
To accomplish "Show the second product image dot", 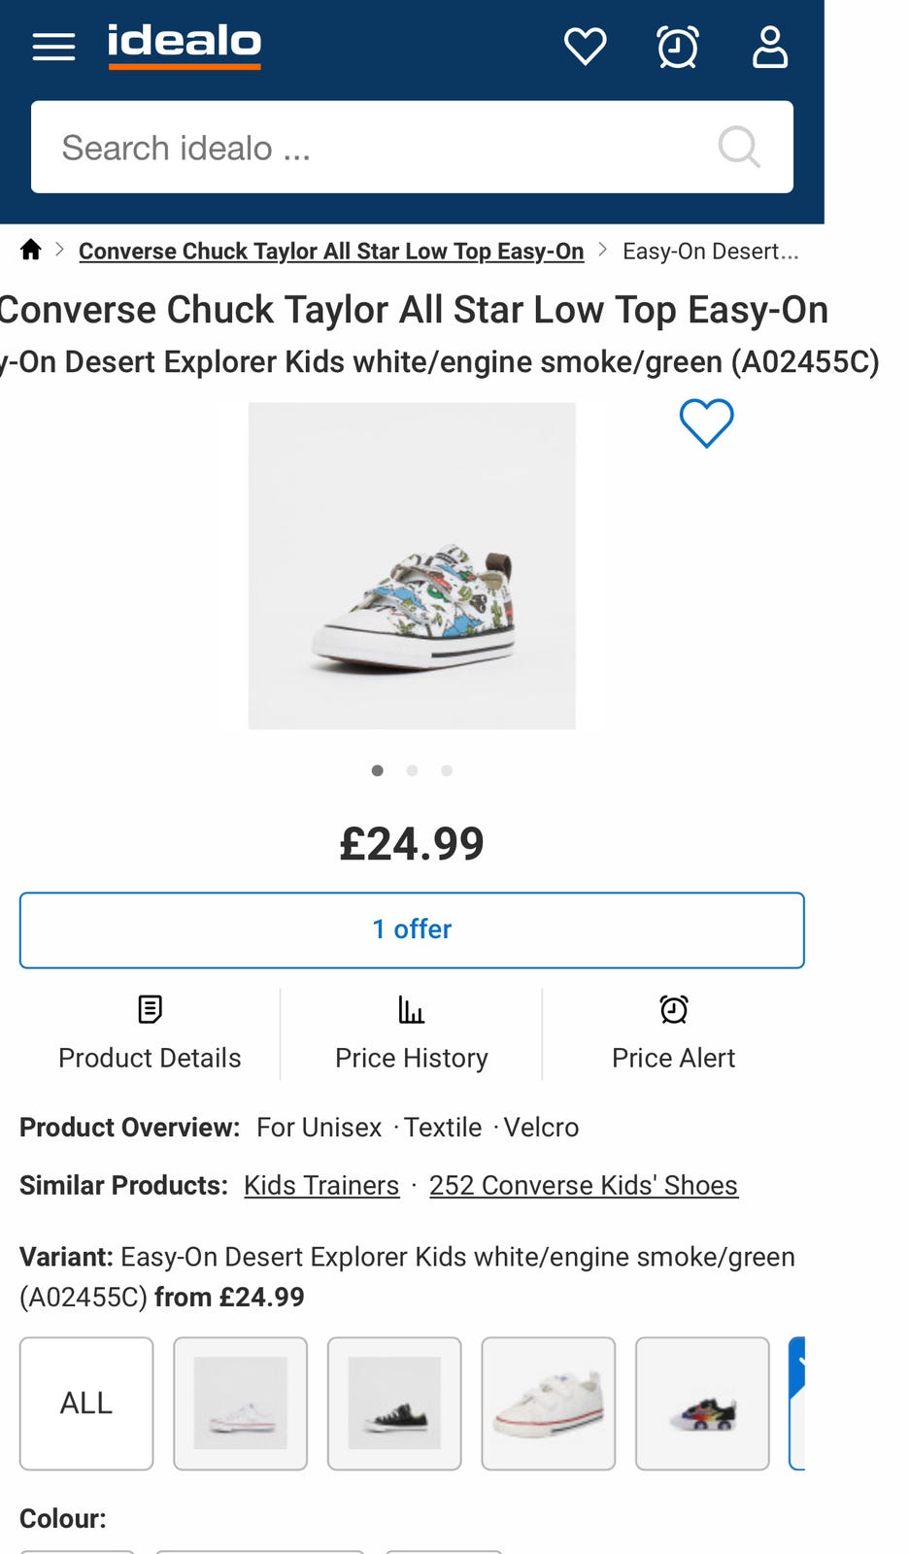I will coord(412,771).
